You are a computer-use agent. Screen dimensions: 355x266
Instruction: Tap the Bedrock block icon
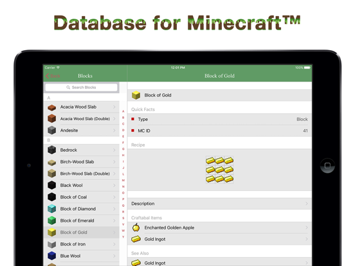(x=52, y=150)
